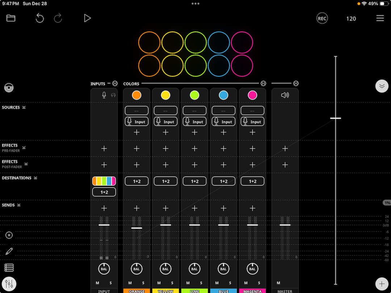Select the Master channel label tab
The width and height of the screenshot is (391, 293).
pos(285,291)
